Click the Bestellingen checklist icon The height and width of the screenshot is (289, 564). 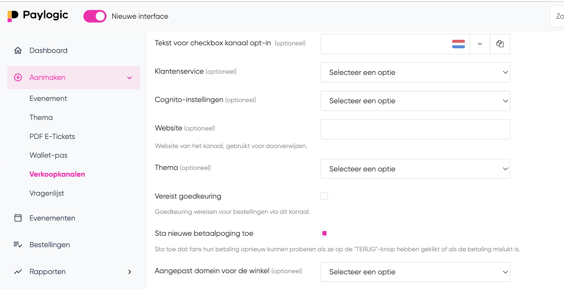tap(18, 245)
